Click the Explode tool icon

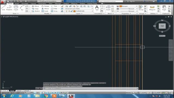point(62,9)
